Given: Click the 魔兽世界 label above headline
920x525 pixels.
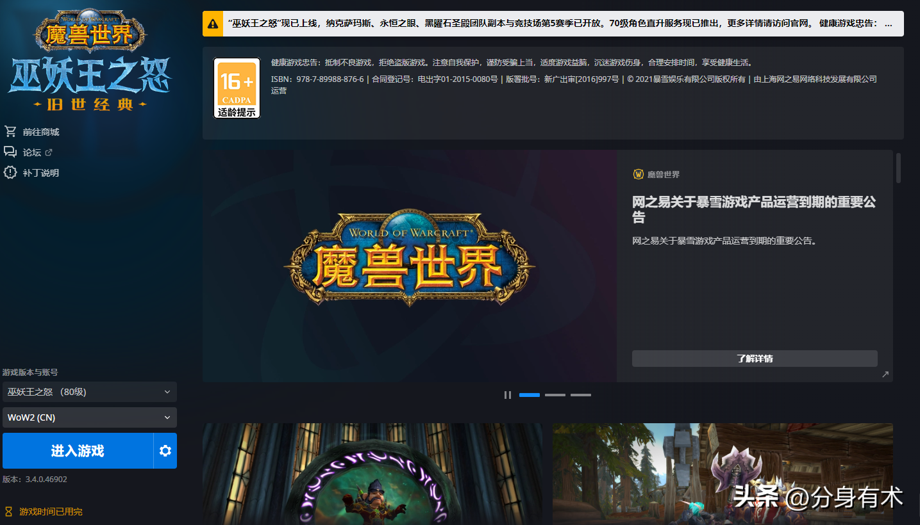Looking at the screenshot, I should pos(664,174).
